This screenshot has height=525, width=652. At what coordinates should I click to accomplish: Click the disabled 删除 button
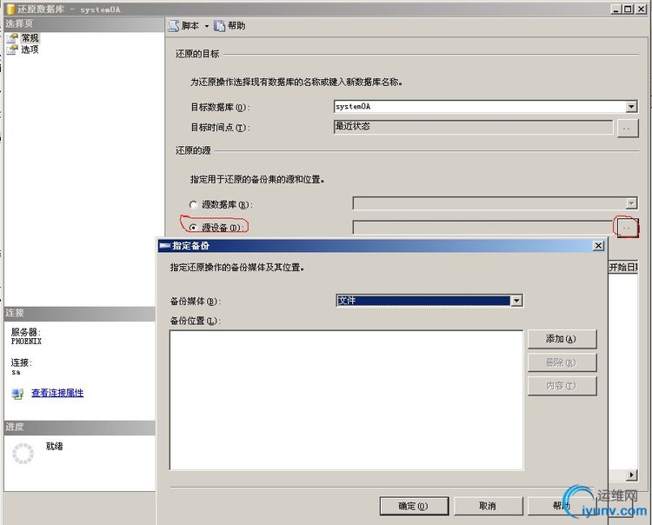coord(562,362)
